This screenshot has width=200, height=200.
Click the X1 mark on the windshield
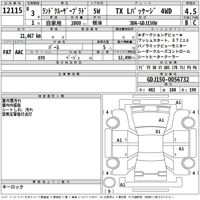click(158, 132)
